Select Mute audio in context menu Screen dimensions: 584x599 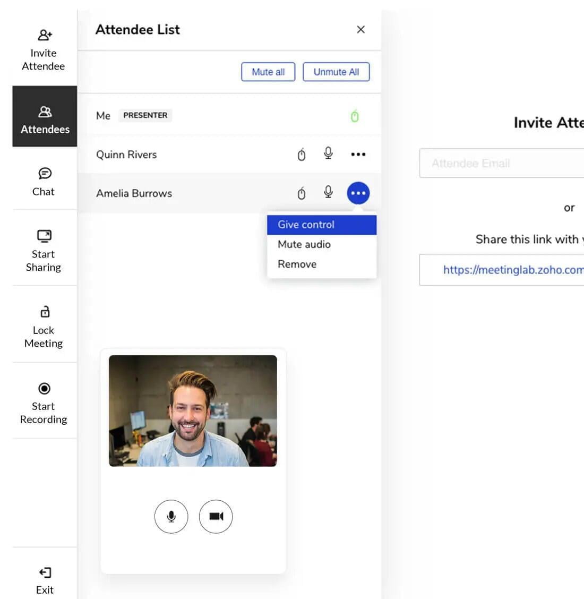point(304,244)
